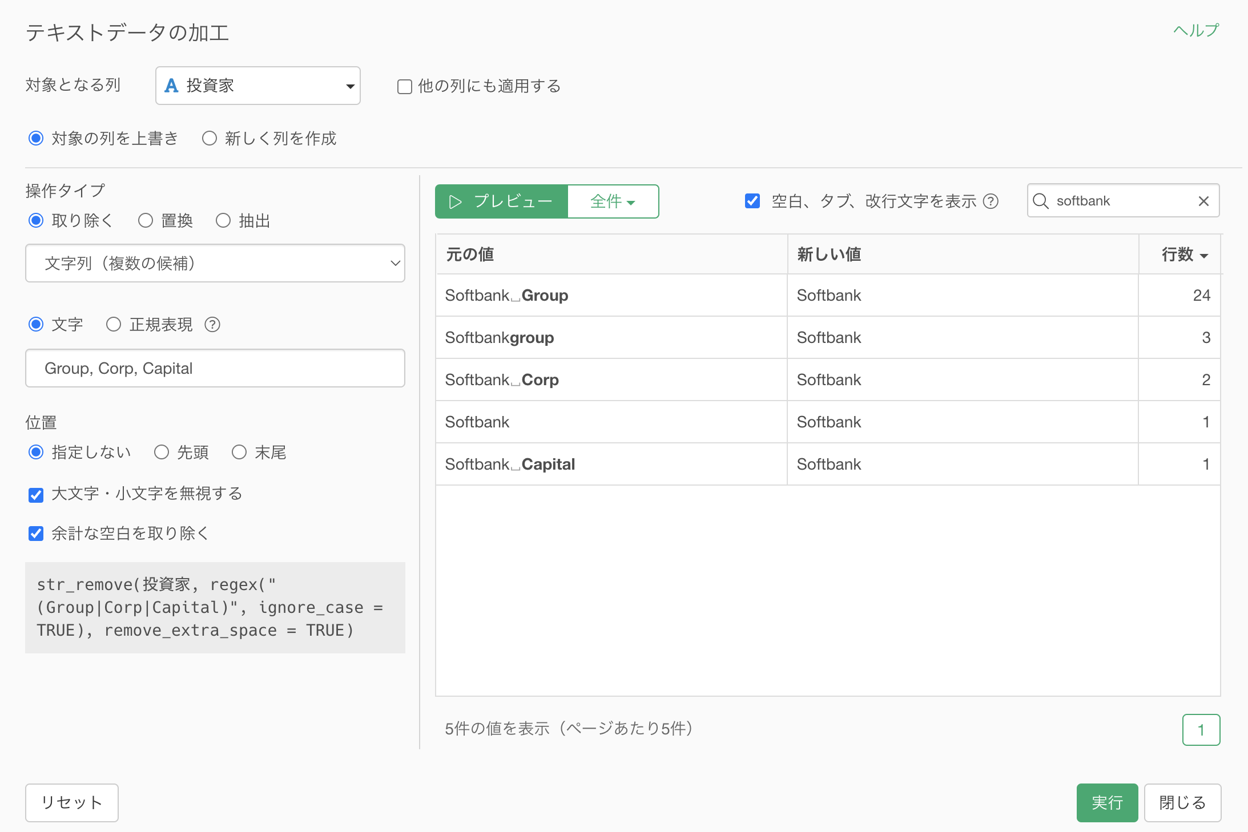Select the Softbank Capital row value
Image resolution: width=1248 pixels, height=832 pixels.
click(510, 465)
